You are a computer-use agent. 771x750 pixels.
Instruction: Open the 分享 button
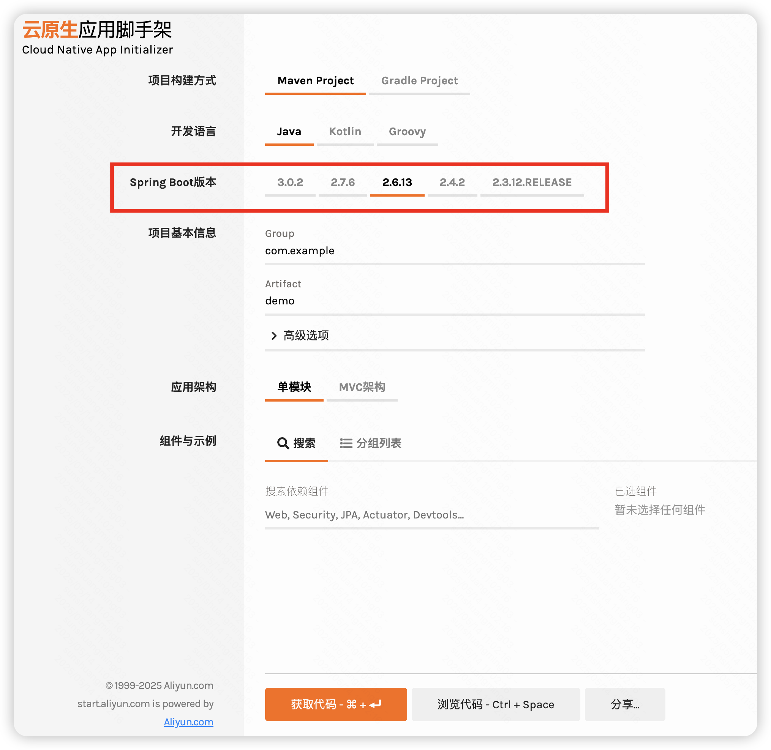(x=624, y=704)
